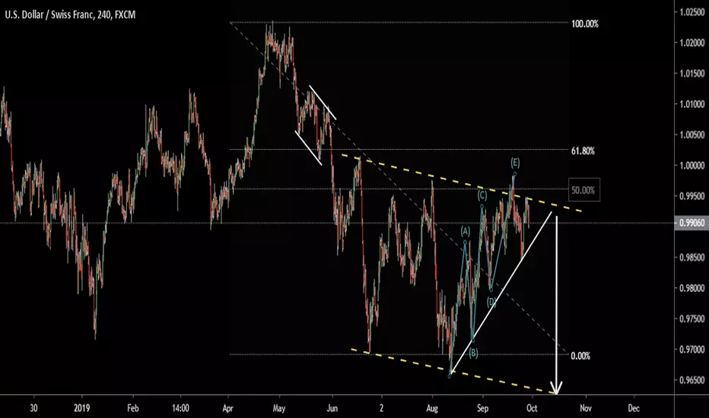
Task: Click the Feb label on time axis
Action: [133, 409]
